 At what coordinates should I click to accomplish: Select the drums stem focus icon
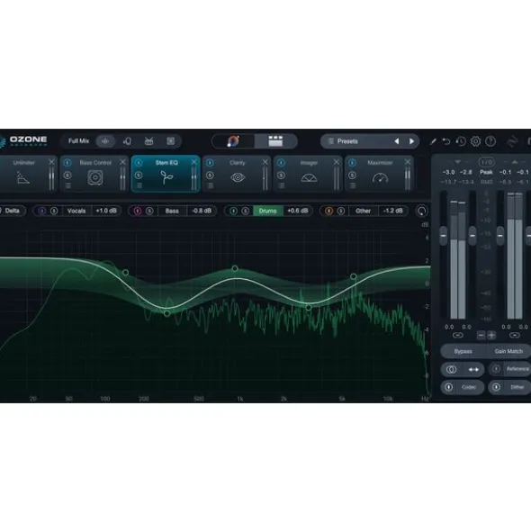click(149, 141)
